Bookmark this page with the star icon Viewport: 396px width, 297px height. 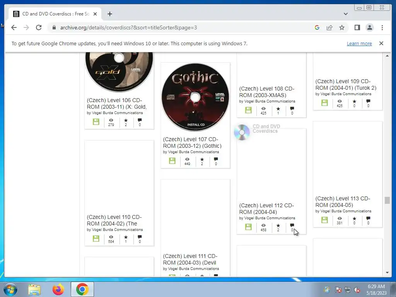pyautogui.click(x=342, y=27)
